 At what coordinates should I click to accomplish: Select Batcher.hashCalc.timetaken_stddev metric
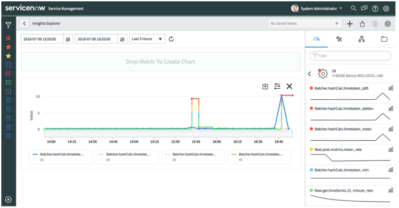[x=344, y=109]
